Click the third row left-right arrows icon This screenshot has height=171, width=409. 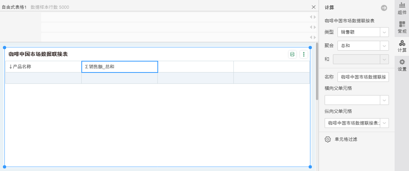[x=313, y=37]
